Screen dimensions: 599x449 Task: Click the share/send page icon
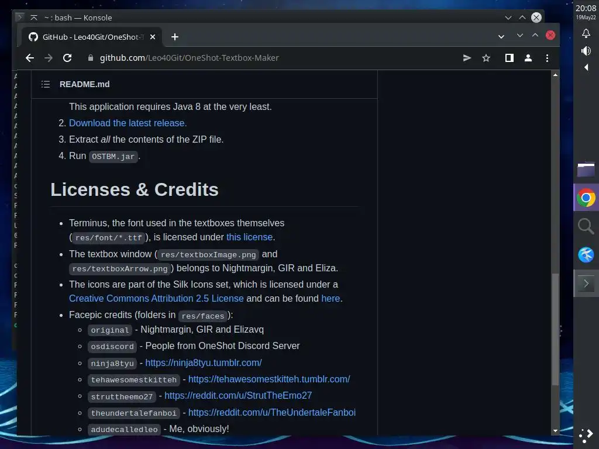[467, 58]
